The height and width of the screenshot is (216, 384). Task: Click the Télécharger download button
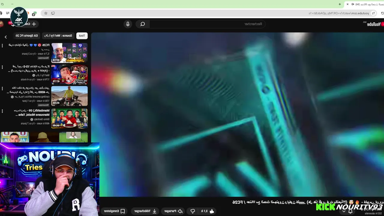tap(145, 211)
